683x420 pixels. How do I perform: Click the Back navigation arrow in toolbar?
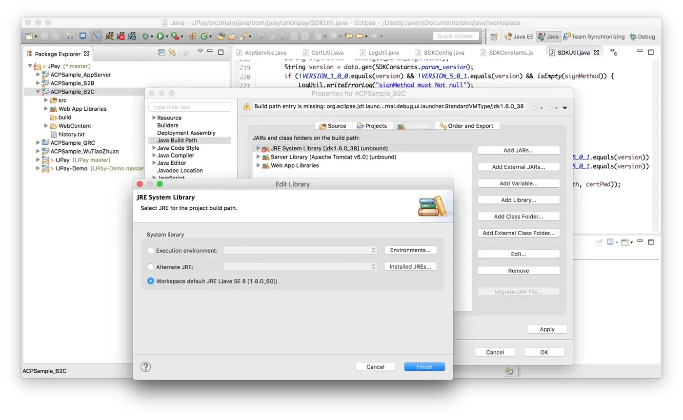360,36
